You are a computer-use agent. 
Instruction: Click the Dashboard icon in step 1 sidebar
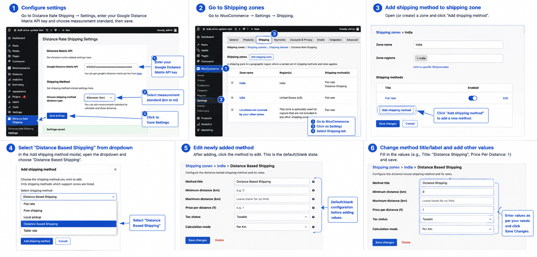coord(9,38)
